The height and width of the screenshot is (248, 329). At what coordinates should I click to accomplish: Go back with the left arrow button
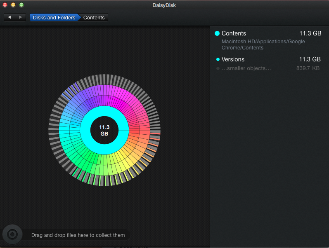[9, 17]
